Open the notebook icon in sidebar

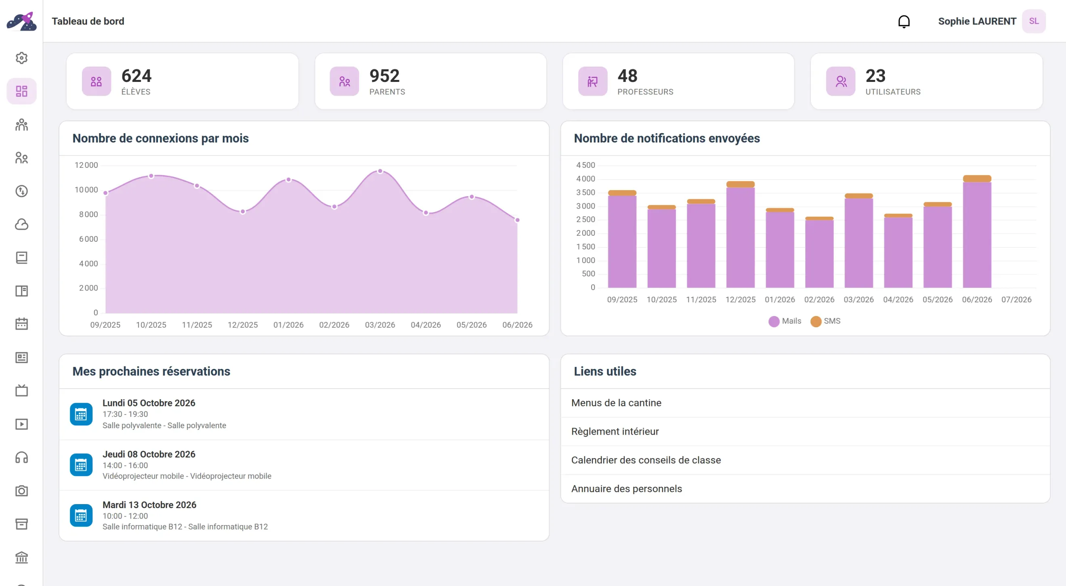(21, 257)
